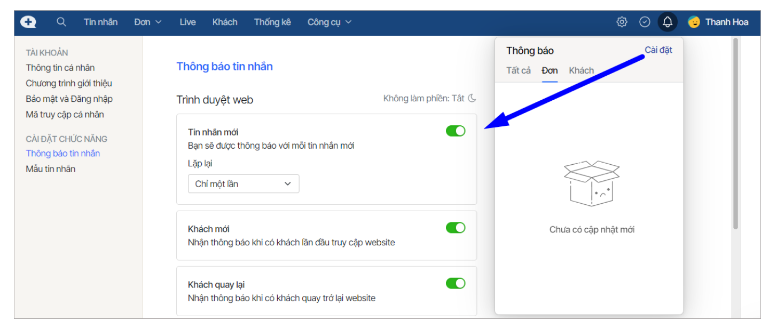Expand the Đơn dropdown menu
769x329 pixels.
pos(148,22)
